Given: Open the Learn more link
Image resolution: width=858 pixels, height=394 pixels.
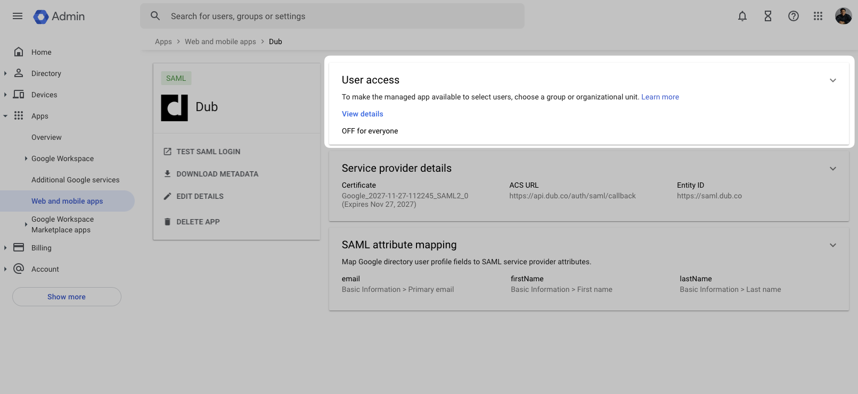Looking at the screenshot, I should [660, 97].
